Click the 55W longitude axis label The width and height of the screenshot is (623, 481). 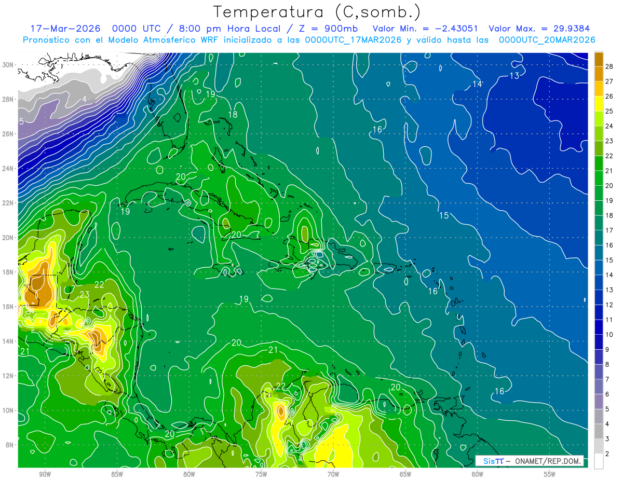(x=550, y=474)
